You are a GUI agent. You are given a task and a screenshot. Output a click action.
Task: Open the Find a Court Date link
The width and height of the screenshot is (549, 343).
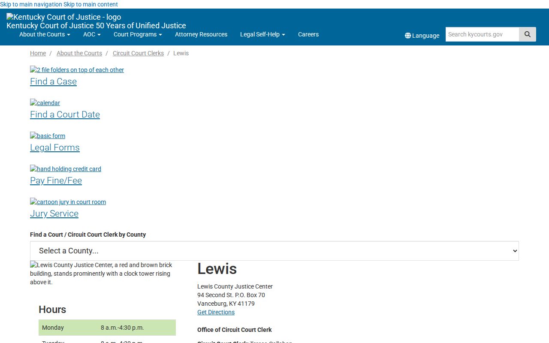point(65,114)
